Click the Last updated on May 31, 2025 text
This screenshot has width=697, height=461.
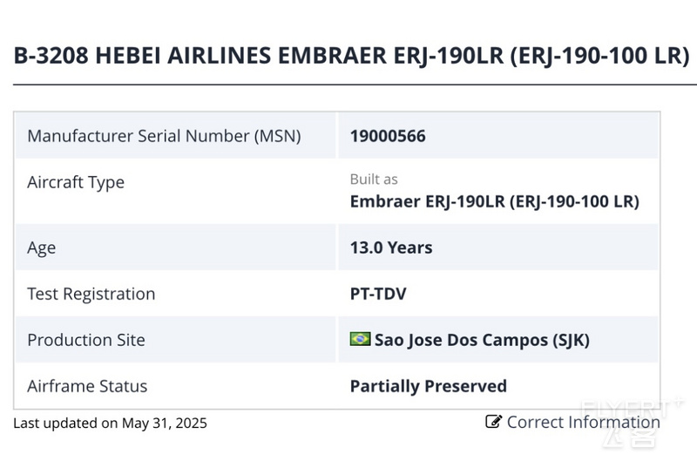coord(111,423)
